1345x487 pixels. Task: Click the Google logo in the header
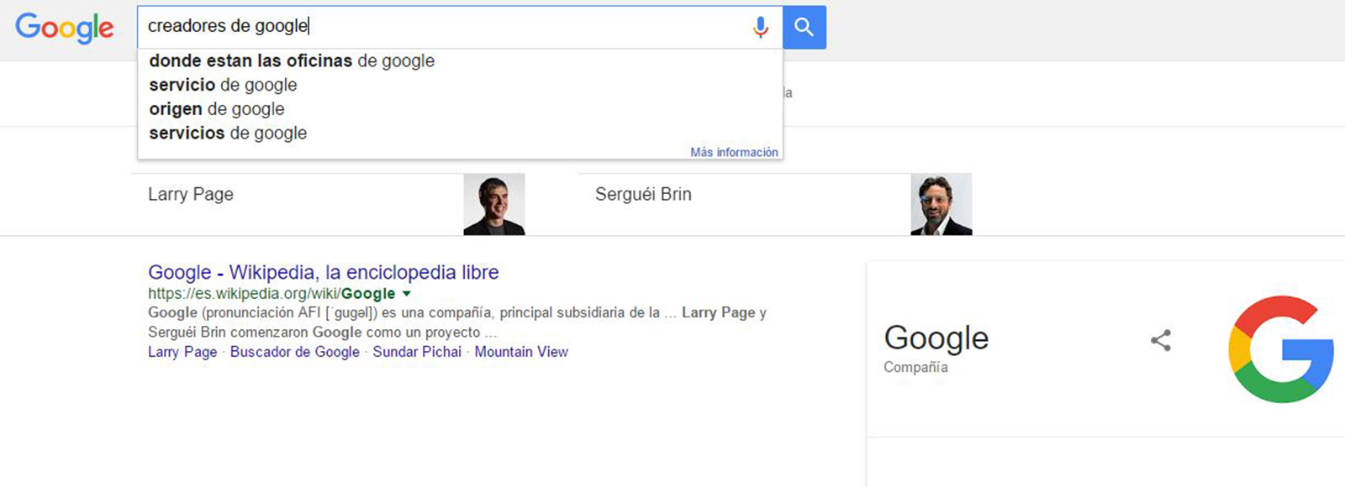[x=65, y=28]
